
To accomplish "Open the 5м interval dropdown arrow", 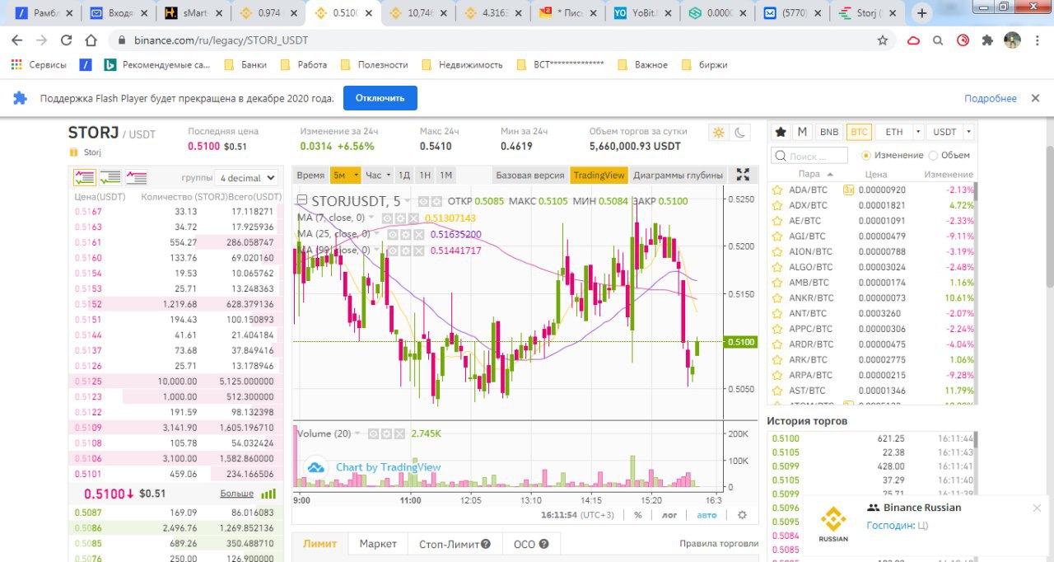I will pyautogui.click(x=356, y=175).
